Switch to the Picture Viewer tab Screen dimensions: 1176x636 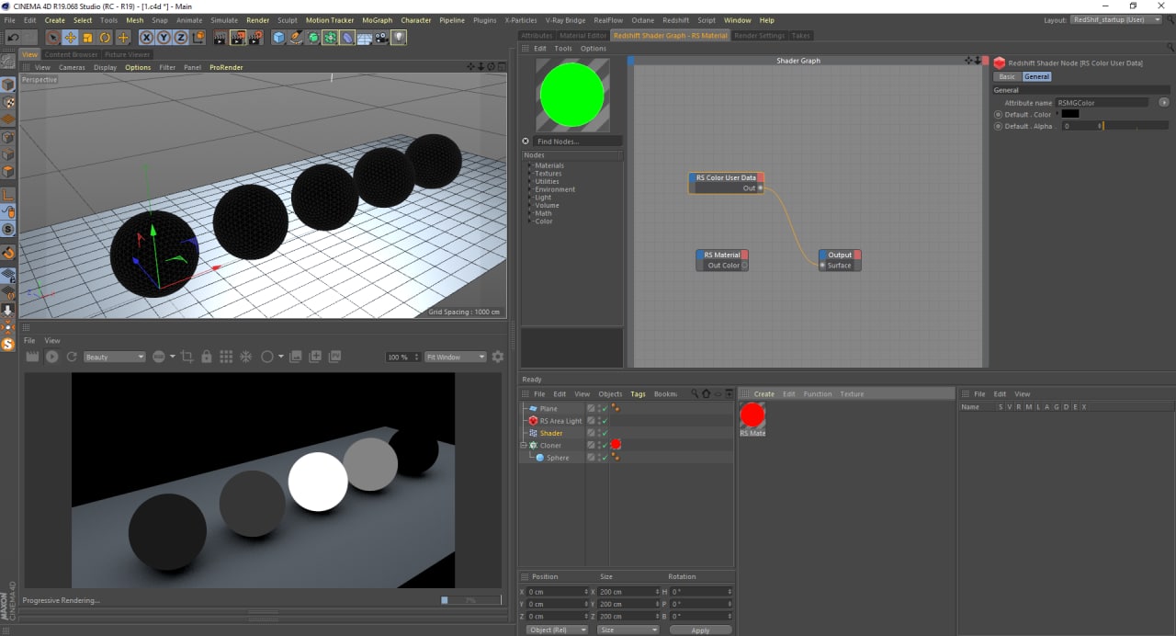point(128,54)
